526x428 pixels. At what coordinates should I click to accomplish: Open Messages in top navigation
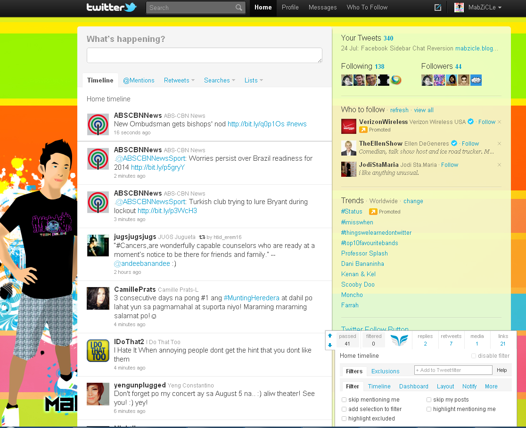tap(323, 8)
